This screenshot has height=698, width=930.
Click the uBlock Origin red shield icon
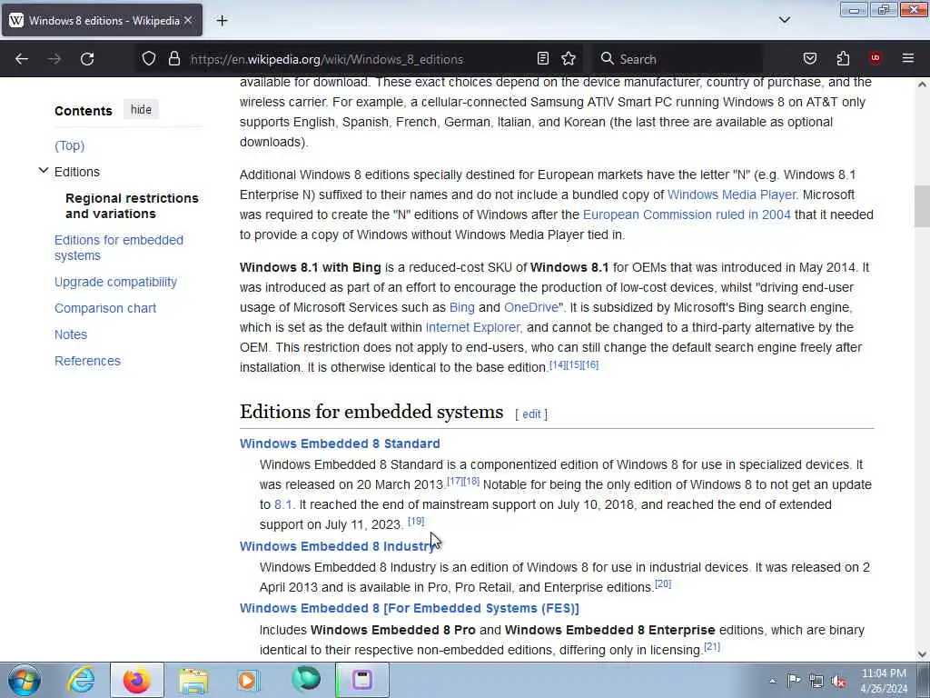tap(876, 58)
